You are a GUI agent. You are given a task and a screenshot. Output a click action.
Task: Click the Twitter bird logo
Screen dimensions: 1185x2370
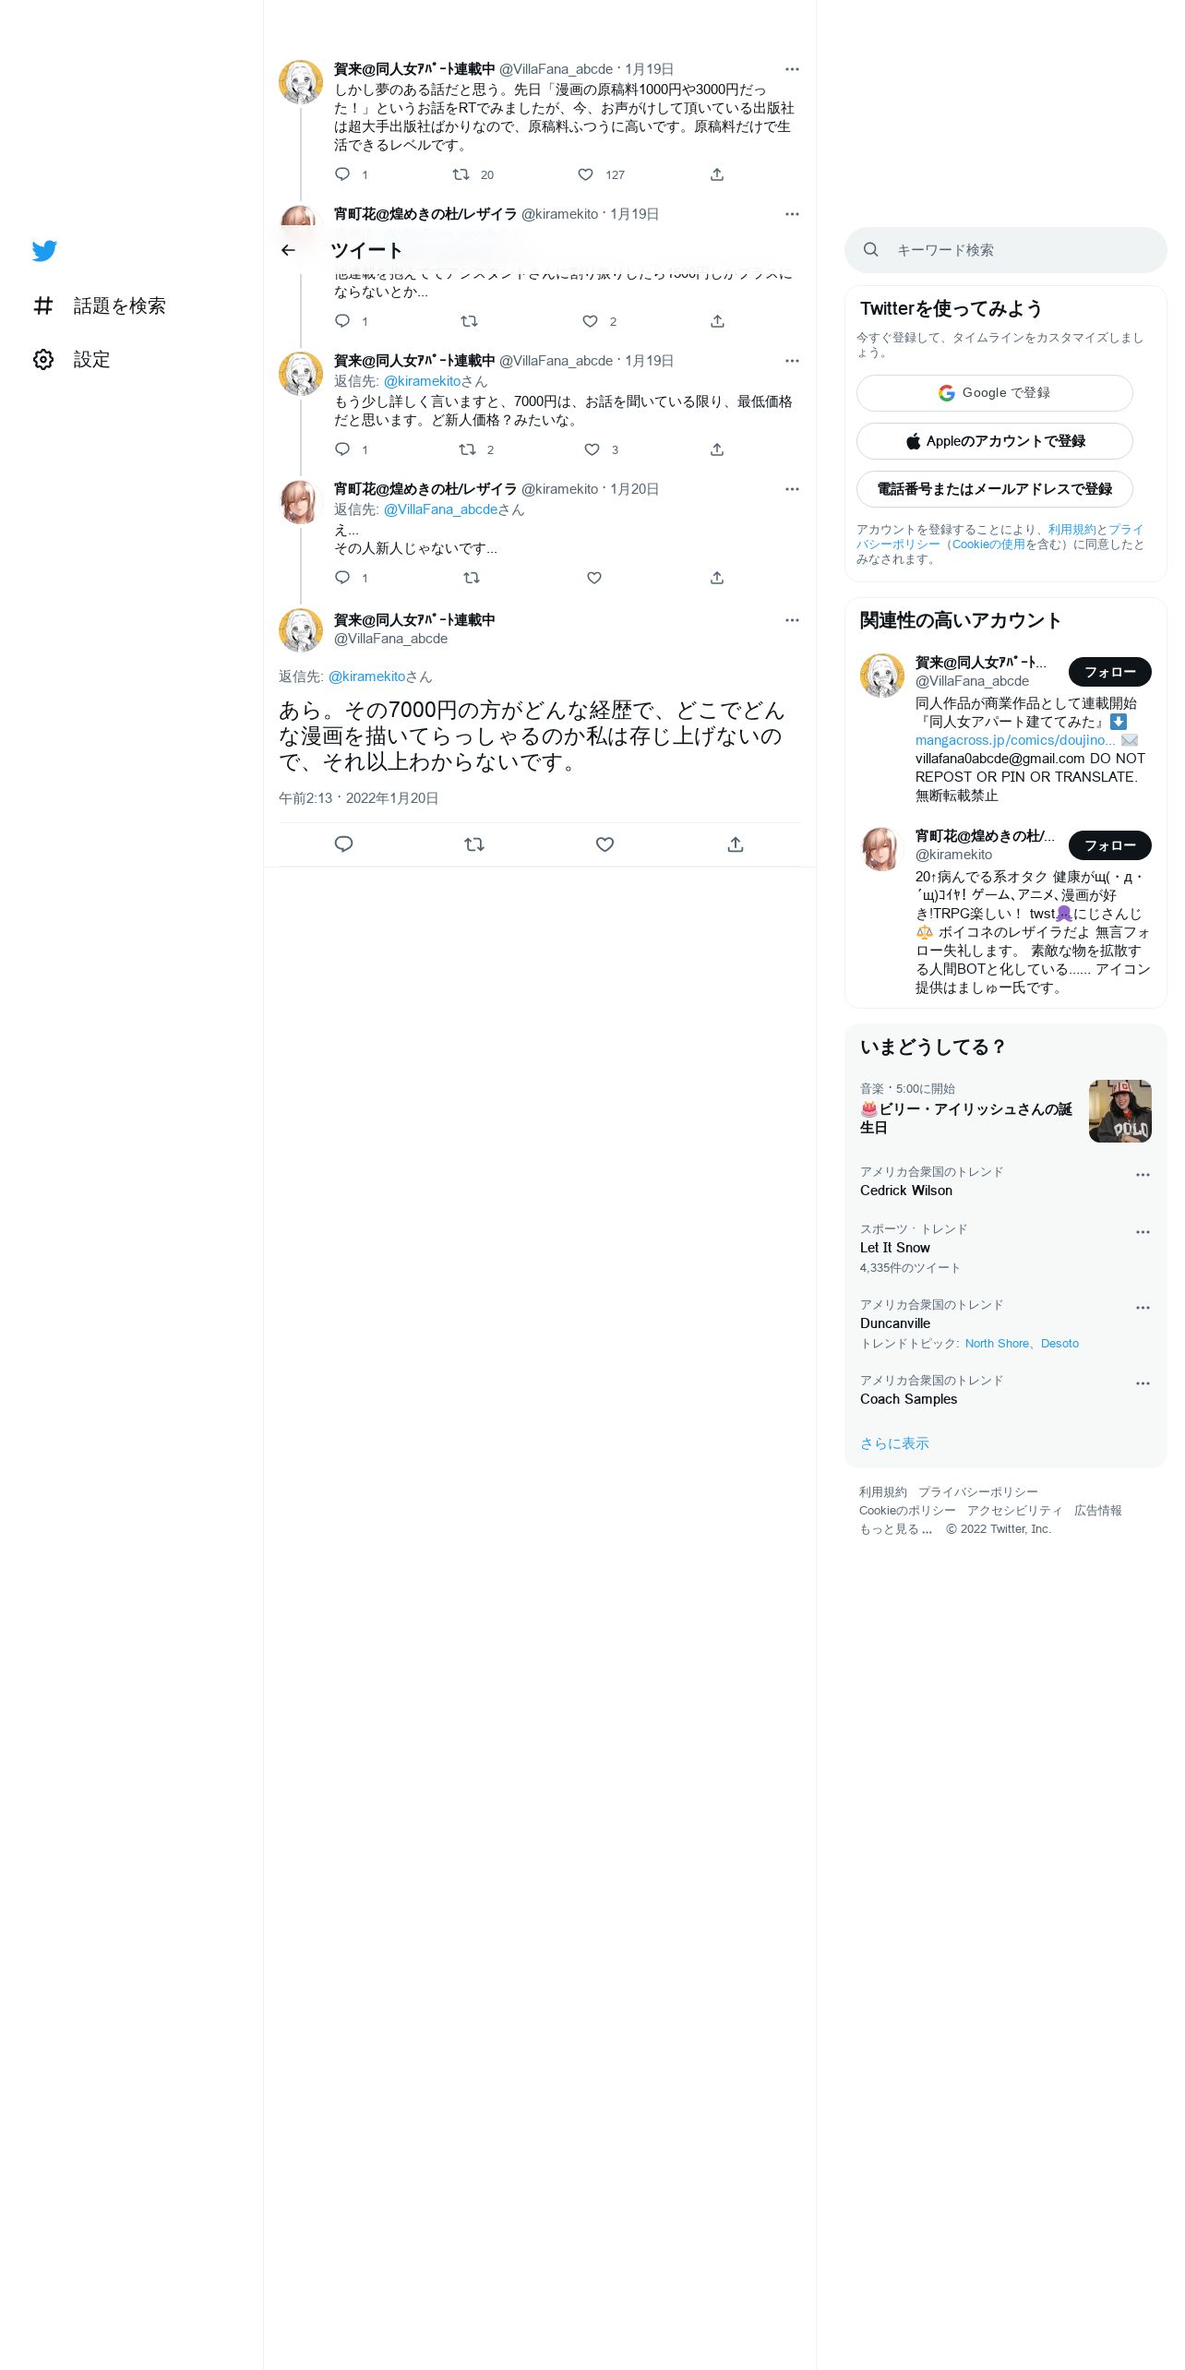point(44,250)
